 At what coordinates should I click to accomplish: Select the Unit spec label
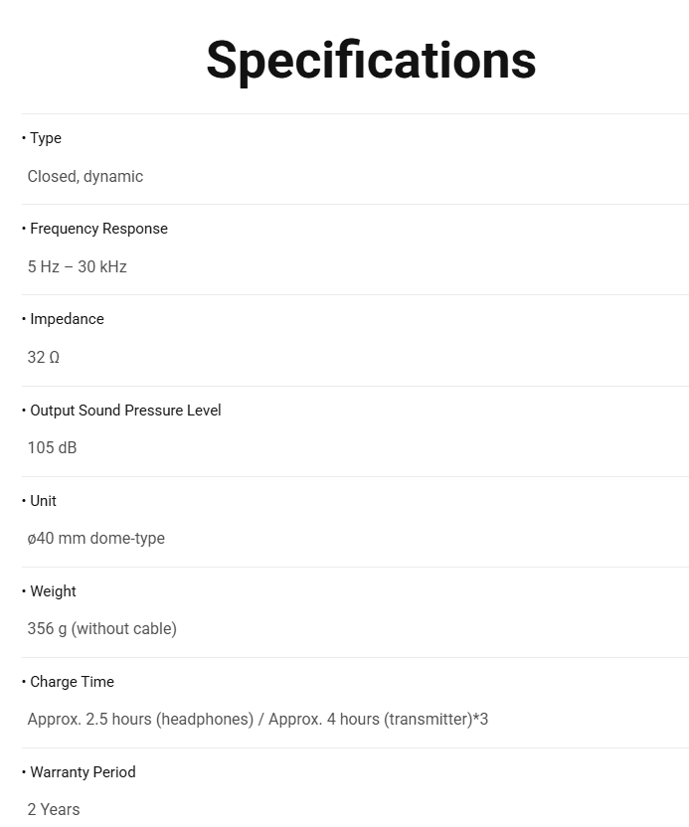43,501
